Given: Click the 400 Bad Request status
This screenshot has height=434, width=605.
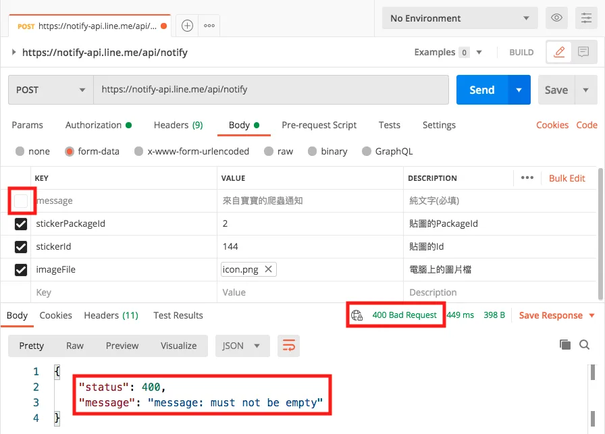Looking at the screenshot, I should (404, 315).
